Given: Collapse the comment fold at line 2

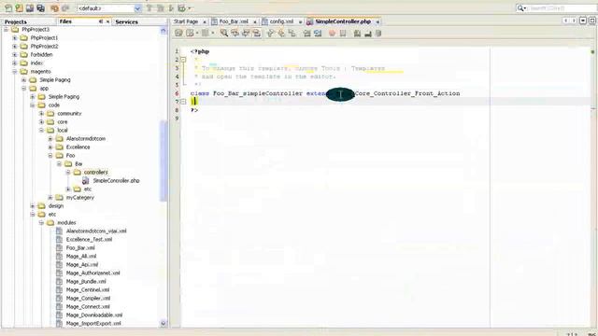Looking at the screenshot, I should 183,60.
